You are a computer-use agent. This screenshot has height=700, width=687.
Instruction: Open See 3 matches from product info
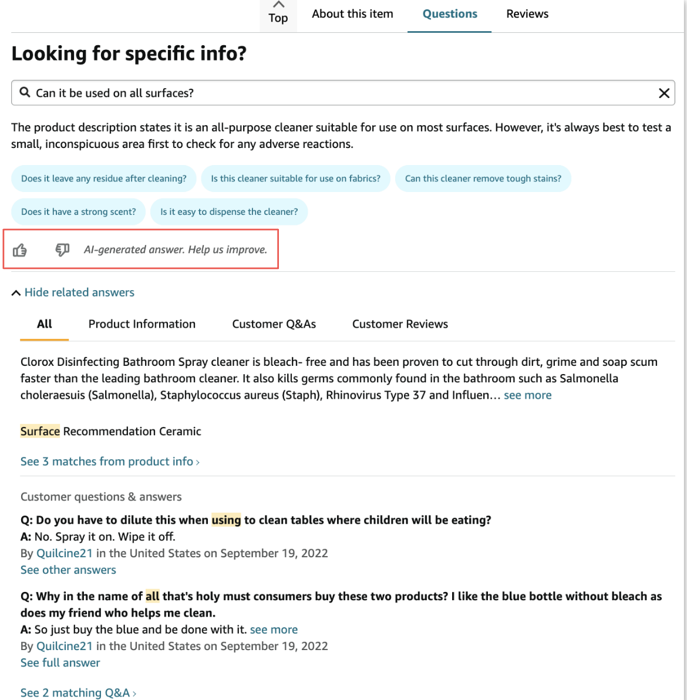pos(110,462)
